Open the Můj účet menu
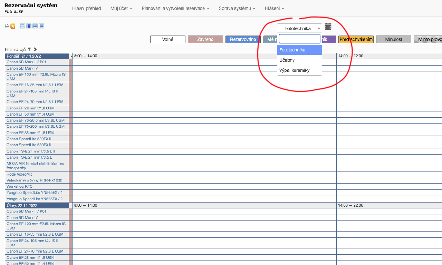The height and width of the screenshot is (265, 442). [x=121, y=8]
